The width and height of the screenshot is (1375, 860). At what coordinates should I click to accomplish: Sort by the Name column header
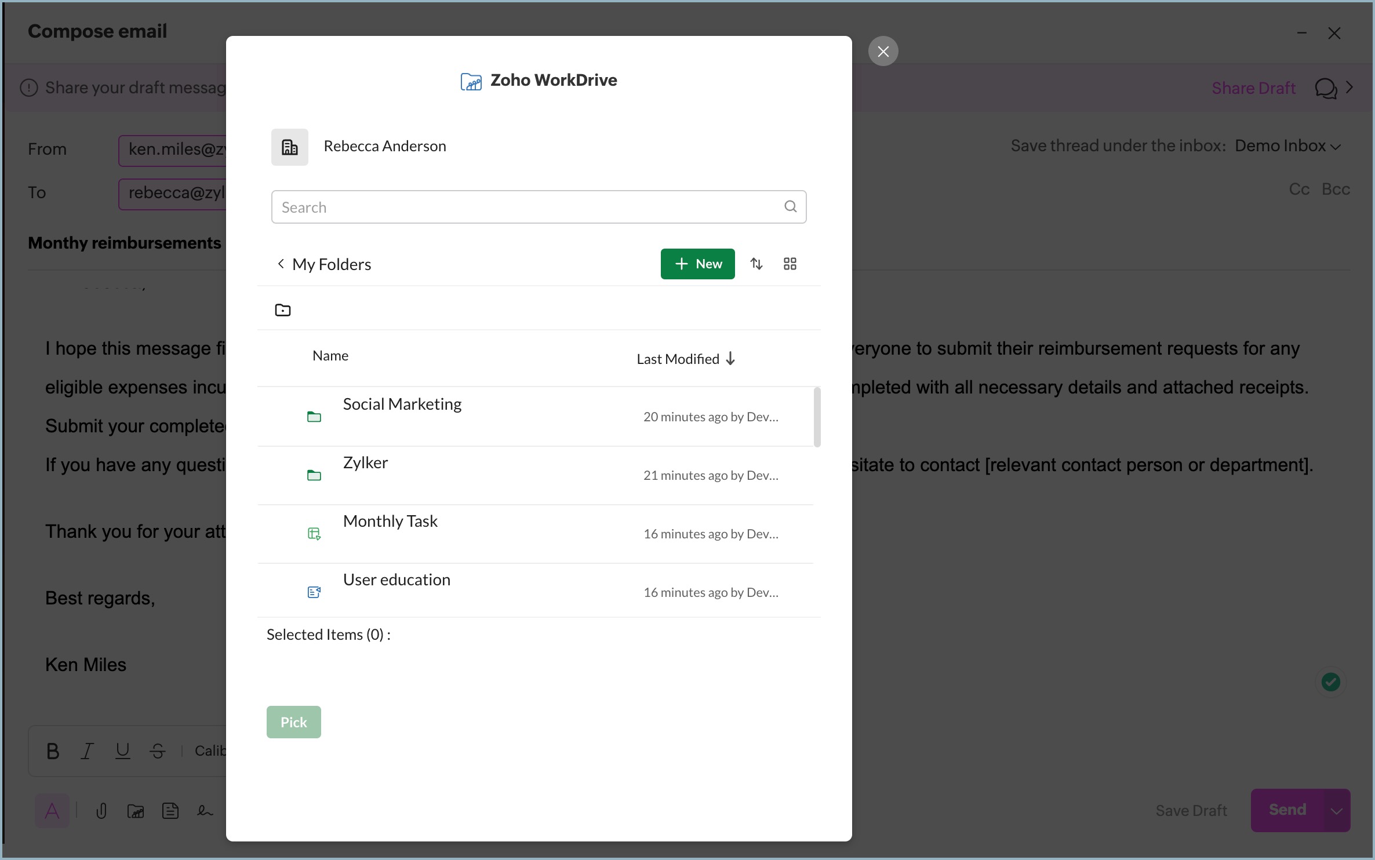point(330,356)
